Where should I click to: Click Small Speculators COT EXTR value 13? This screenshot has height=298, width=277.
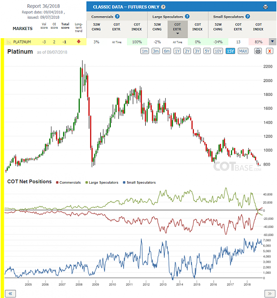pos(238,42)
